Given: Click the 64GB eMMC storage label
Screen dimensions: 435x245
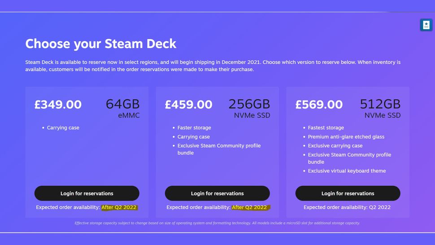Looking at the screenshot, I should coord(123,109).
